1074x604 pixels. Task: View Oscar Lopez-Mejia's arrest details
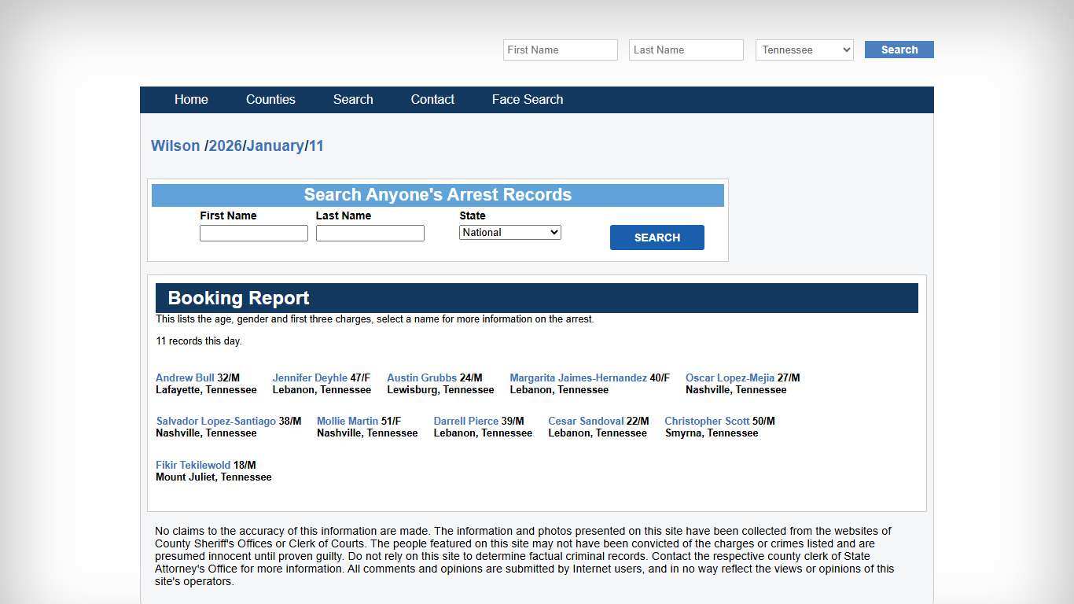tap(730, 377)
